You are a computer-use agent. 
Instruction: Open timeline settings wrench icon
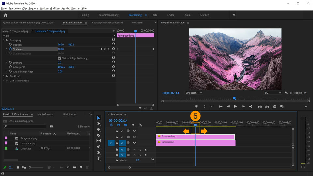pyautogui.click(x=140, y=125)
